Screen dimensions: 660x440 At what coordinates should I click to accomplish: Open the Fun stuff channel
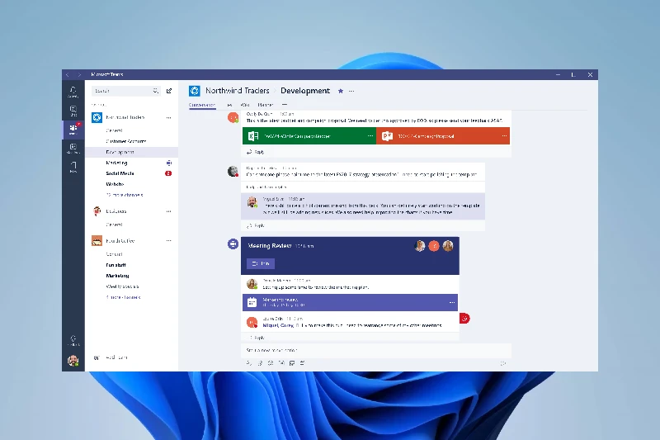pyautogui.click(x=115, y=265)
